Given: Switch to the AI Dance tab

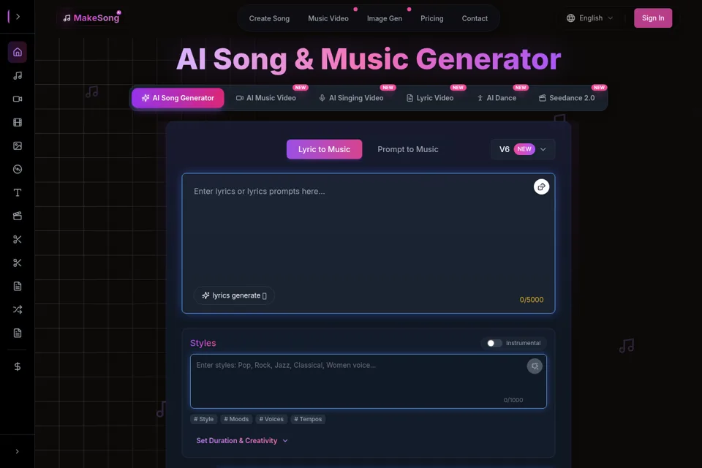Looking at the screenshot, I should pyautogui.click(x=497, y=98).
